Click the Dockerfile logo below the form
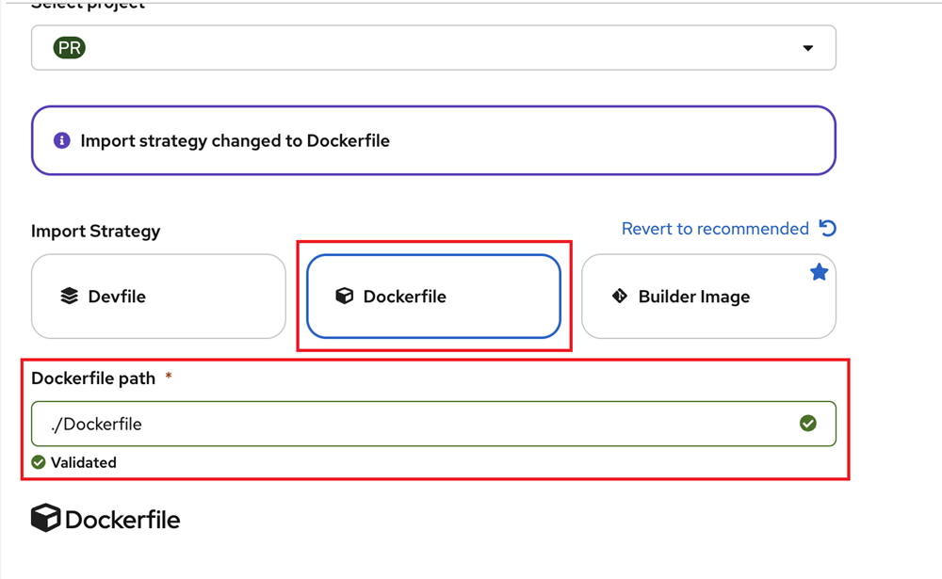942x579 pixels. click(x=44, y=517)
